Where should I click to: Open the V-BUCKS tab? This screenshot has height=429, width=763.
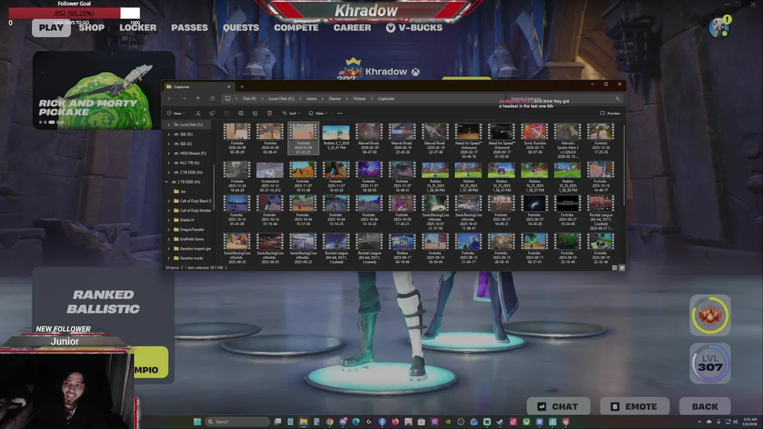point(414,27)
